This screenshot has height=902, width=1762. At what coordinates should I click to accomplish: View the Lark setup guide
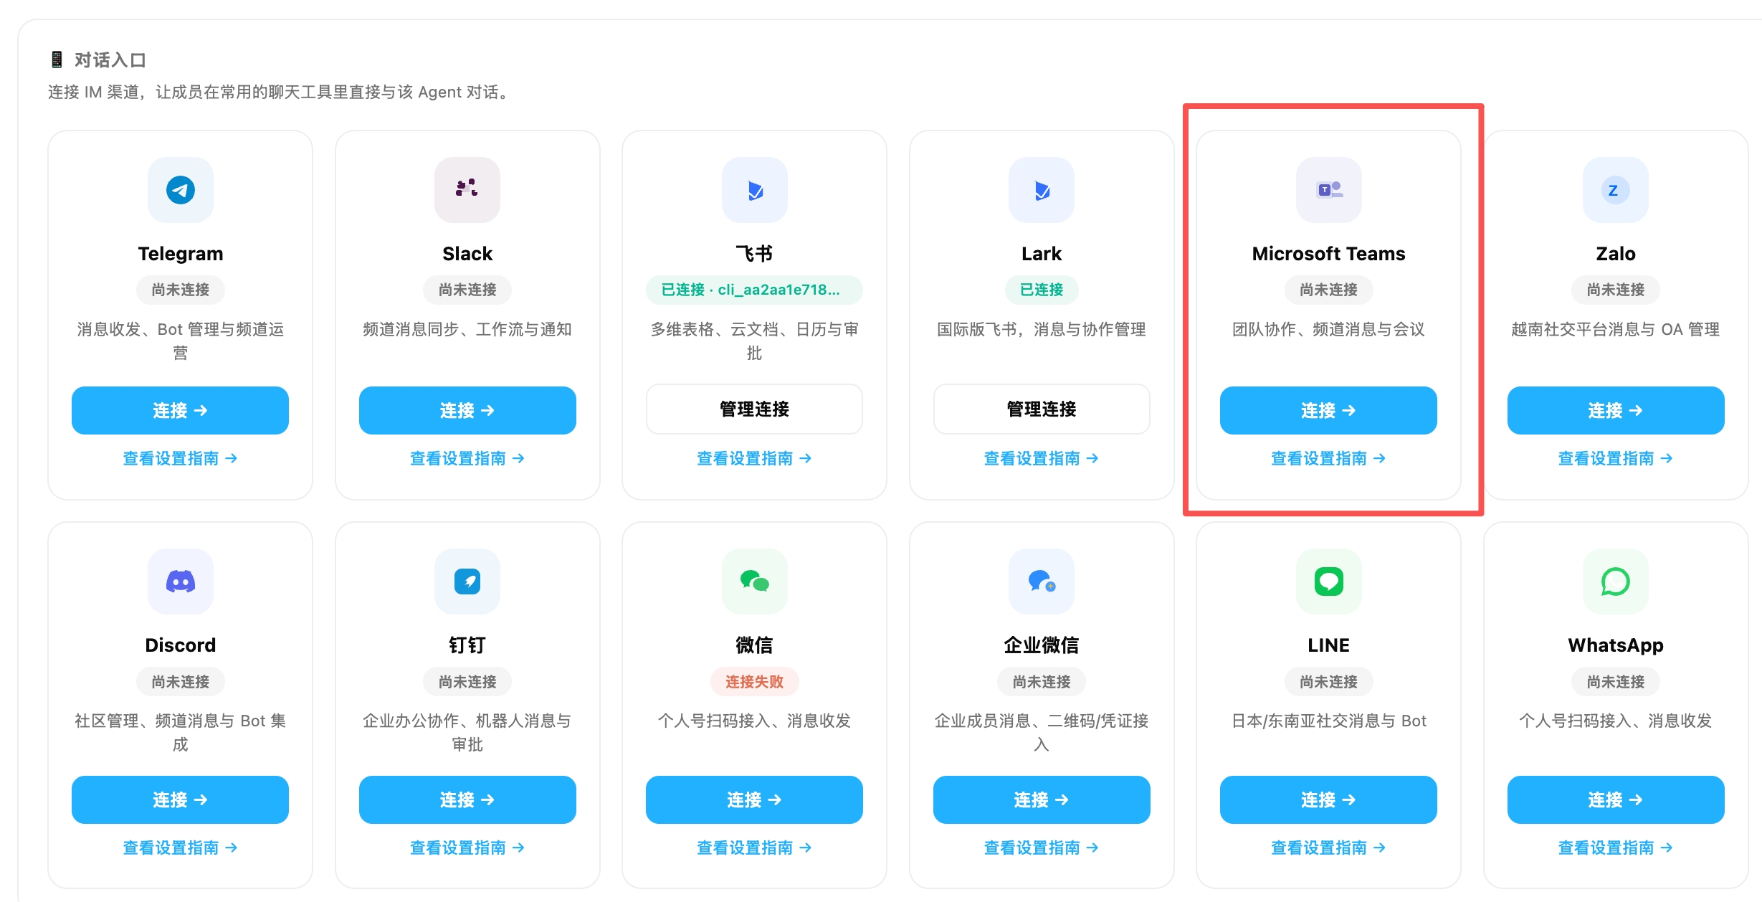point(1042,458)
